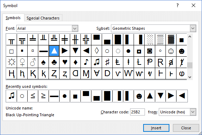Select less-than-or-equal in recently used symbols
Screen dimensions: 202x135
pos(33,96)
